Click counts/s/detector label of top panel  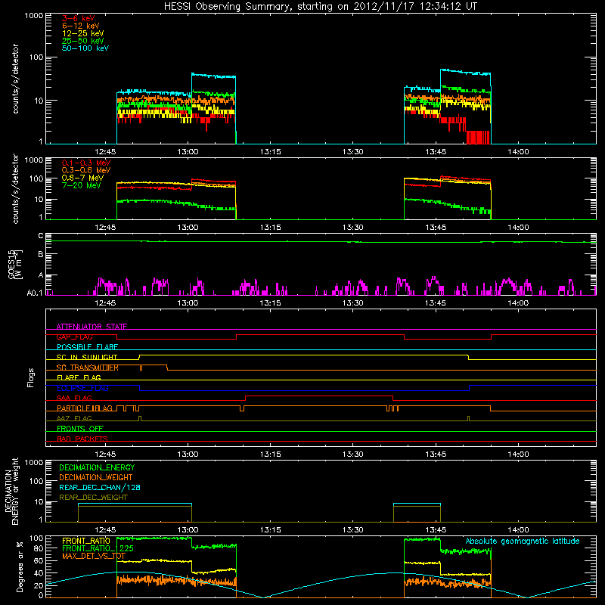(15, 79)
